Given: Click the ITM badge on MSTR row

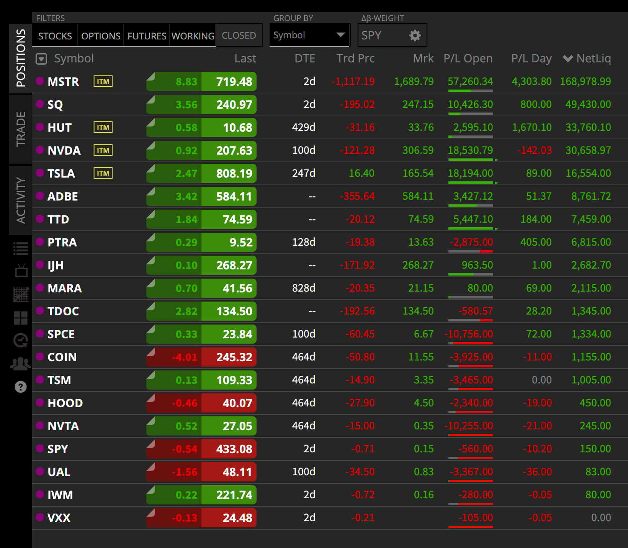Looking at the screenshot, I should pyautogui.click(x=103, y=81).
